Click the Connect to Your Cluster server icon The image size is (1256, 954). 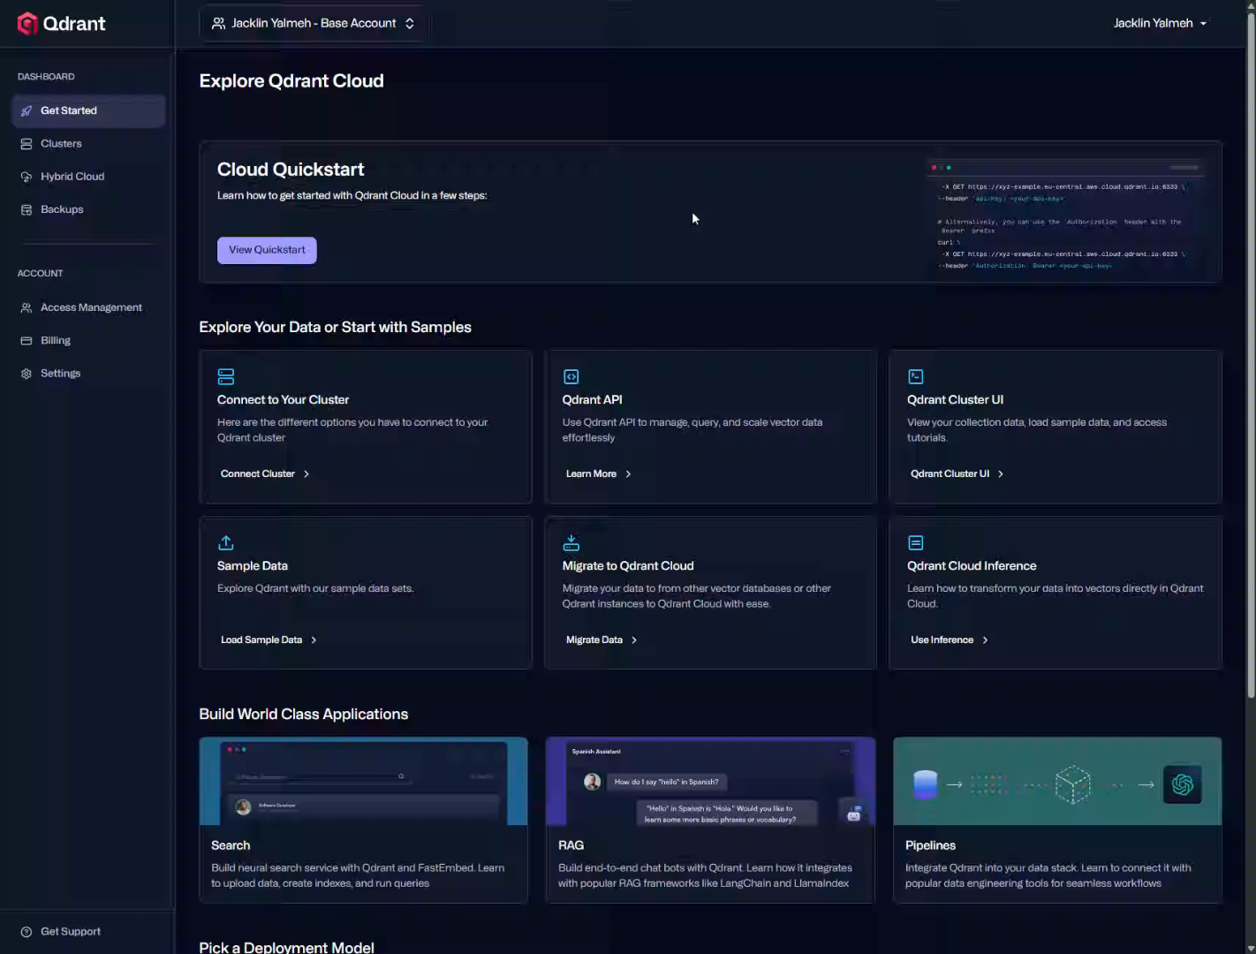226,376
